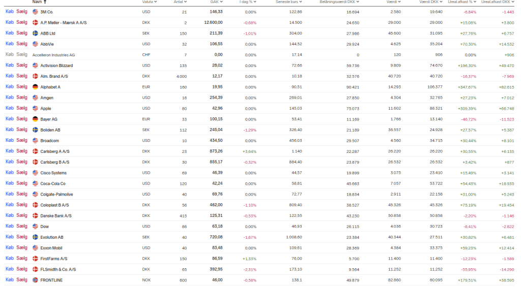Image resolution: width=521 pixels, height=287 pixels.
Task: Click the Swedish flag next to Evolution AB
Action: click(35, 237)
